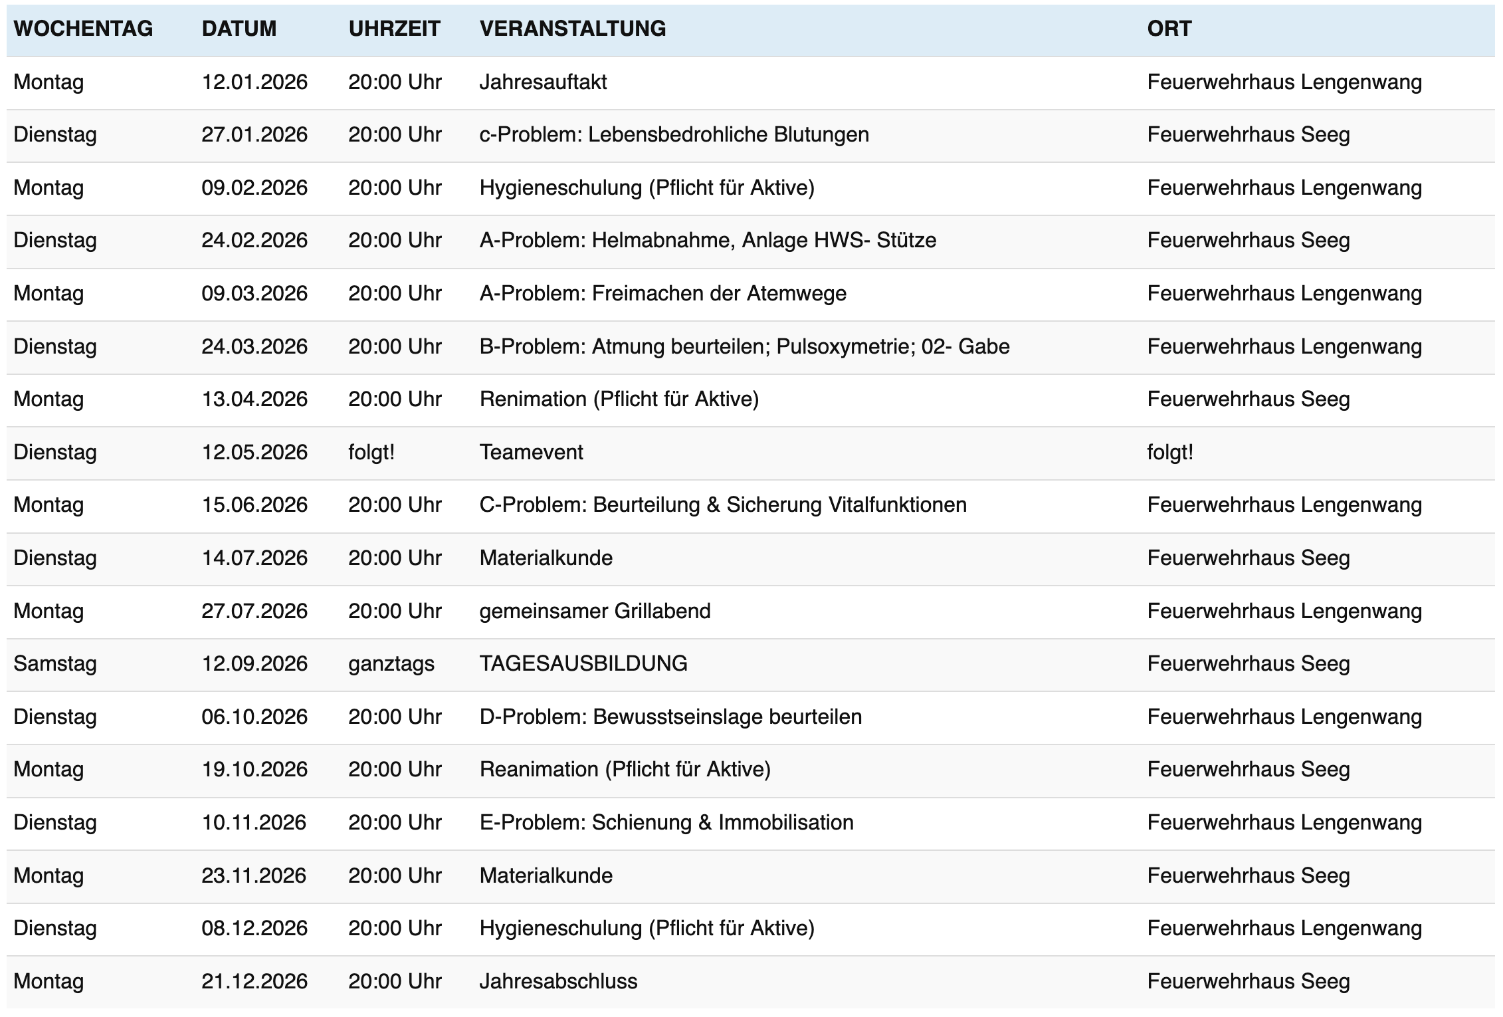Select the TAGESAUSBILDUNG entry
The image size is (1503, 1017).
coord(583,664)
